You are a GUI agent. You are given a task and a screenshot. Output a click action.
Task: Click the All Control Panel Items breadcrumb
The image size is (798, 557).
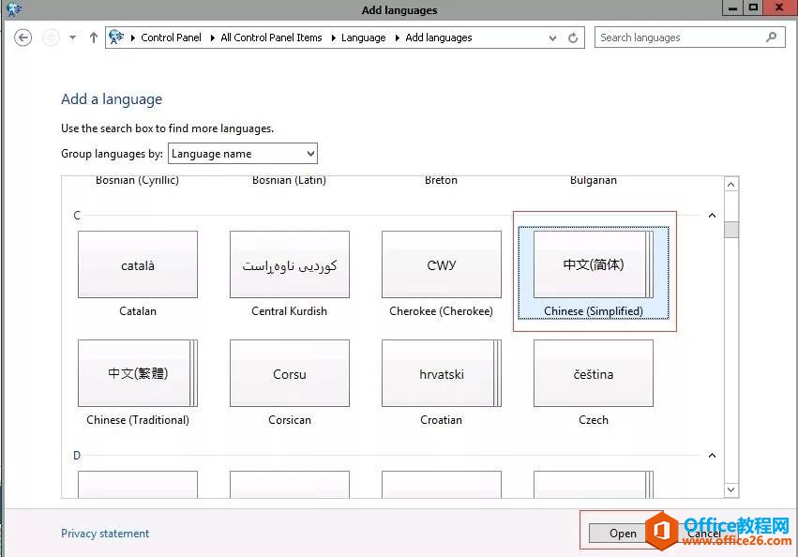(x=271, y=38)
